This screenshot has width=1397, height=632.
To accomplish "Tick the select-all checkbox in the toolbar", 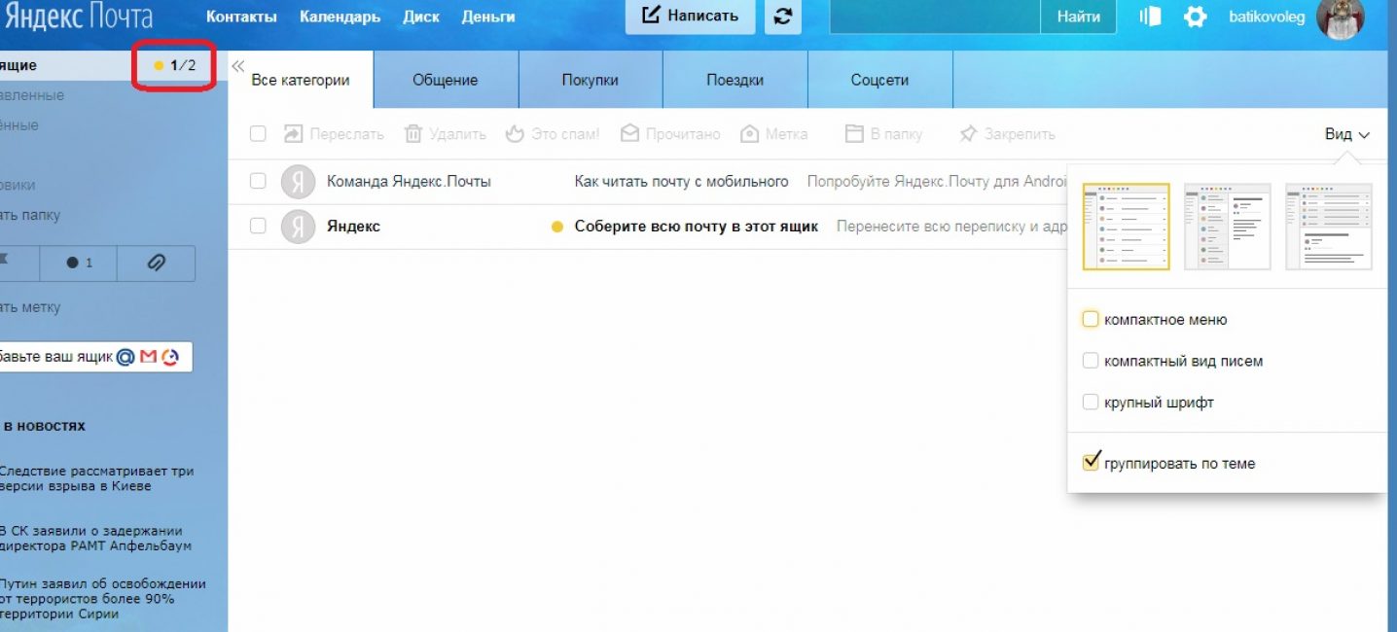I will [258, 134].
